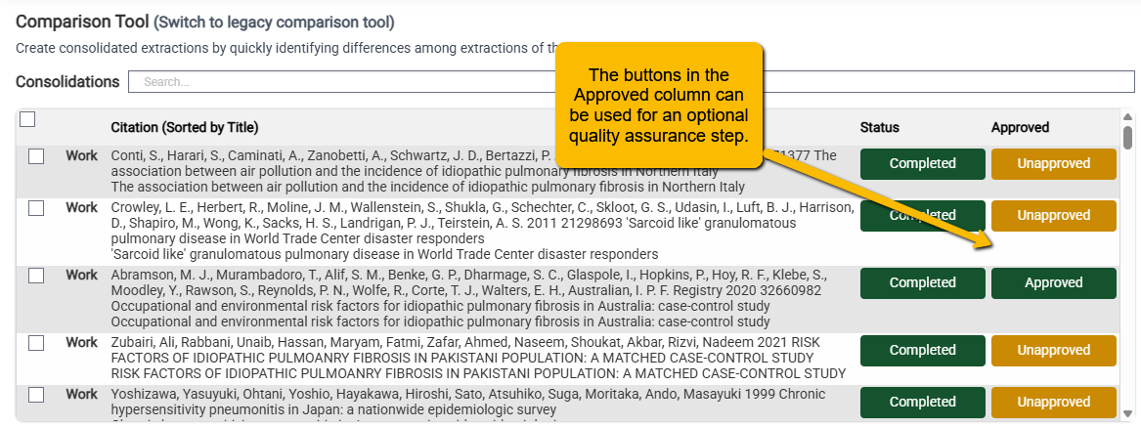The image size is (1141, 428).
Task: Click the scrollbar down arrow
Action: pyautogui.click(x=1128, y=412)
